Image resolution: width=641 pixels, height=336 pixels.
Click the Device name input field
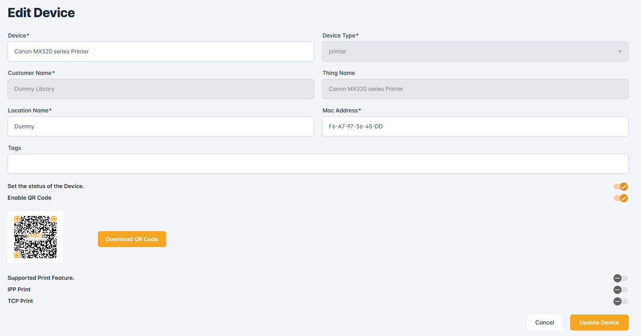coord(160,51)
